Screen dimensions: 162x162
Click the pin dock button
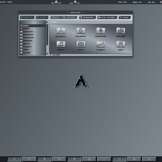tap(74, 159)
